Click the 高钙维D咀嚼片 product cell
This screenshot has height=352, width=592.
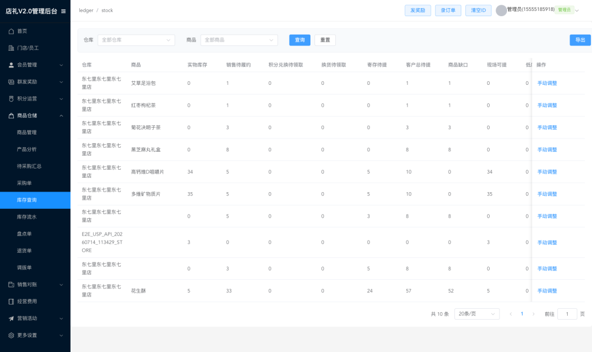click(x=147, y=172)
